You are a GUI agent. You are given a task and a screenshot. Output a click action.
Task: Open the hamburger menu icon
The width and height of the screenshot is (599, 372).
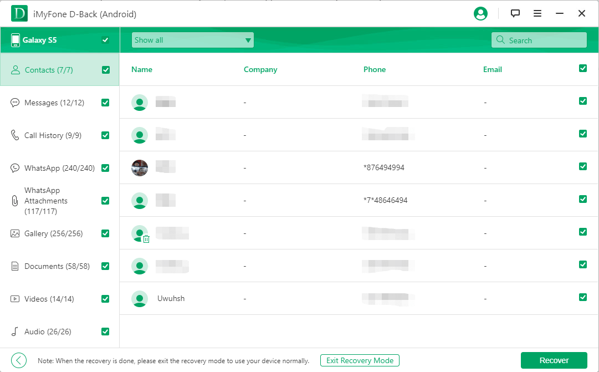pyautogui.click(x=537, y=14)
